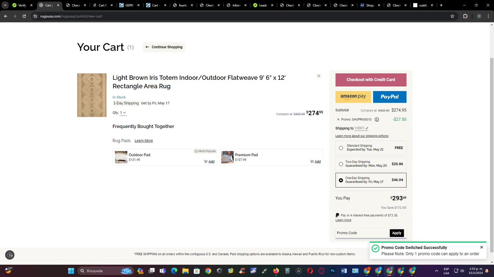Launch Microsoft Edge from the taskbar

pos(174,271)
